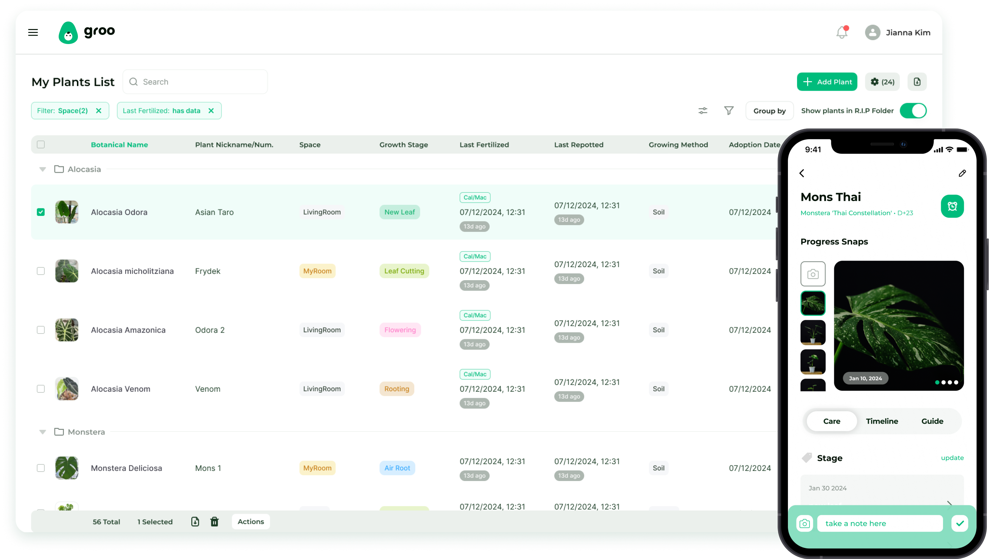
Task: Tap the green alarm reminder icon
Action: click(952, 206)
